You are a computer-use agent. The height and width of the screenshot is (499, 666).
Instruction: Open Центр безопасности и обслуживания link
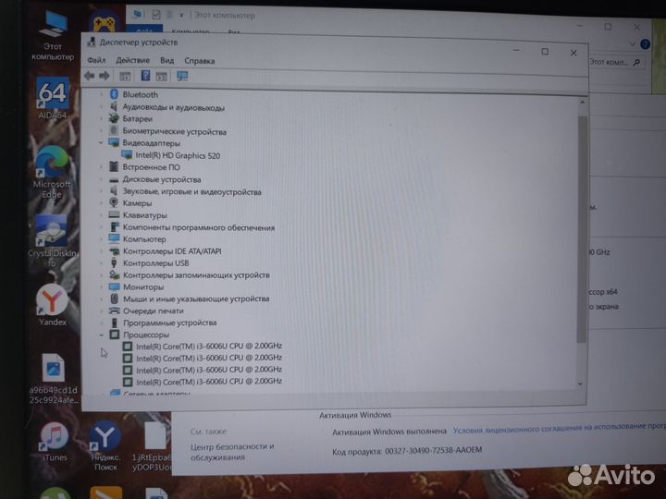click(232, 452)
